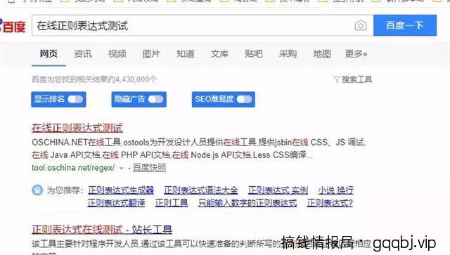Open the 正则表达式在线测试 - 站长工具 result
The image size is (450, 255).
click(102, 230)
